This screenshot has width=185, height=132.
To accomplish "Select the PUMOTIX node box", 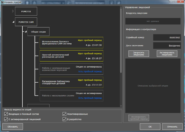I will (26, 11).
